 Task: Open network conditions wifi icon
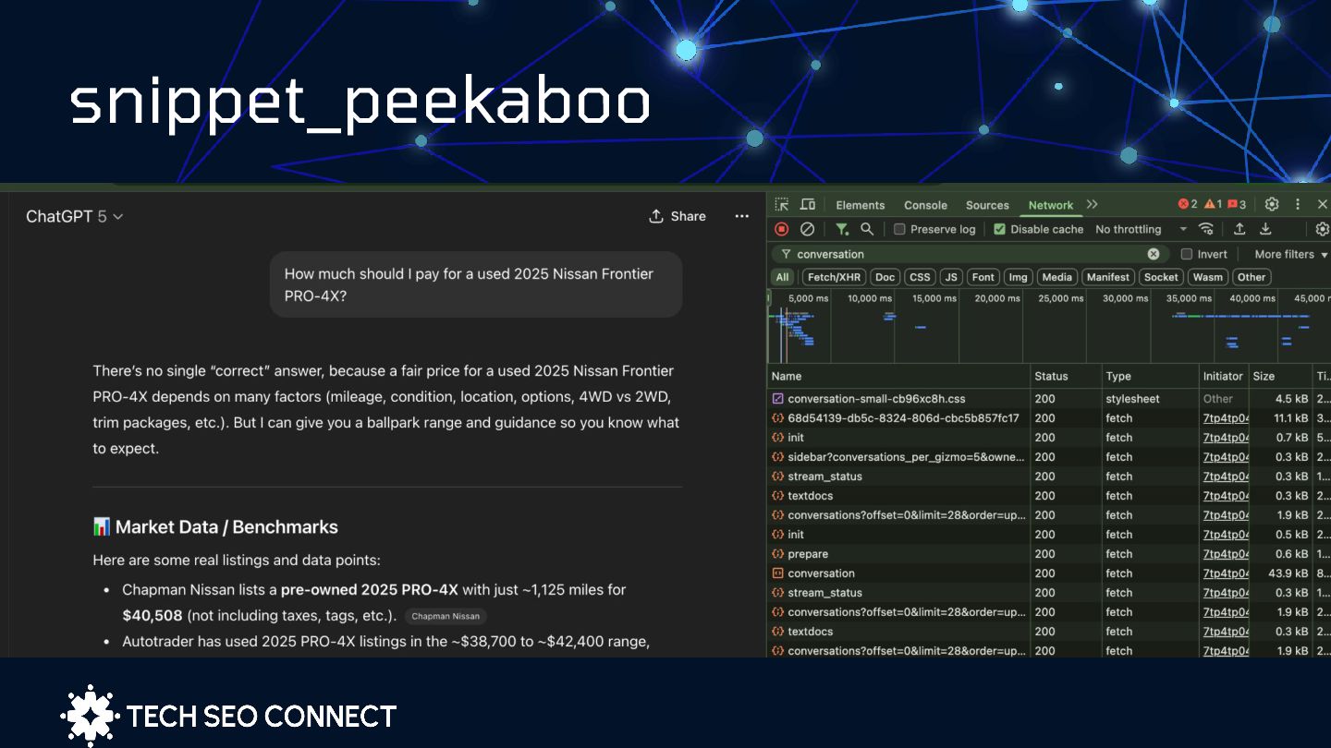[1206, 229]
